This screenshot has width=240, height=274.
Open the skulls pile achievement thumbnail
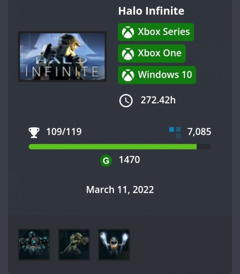[x=34, y=245]
